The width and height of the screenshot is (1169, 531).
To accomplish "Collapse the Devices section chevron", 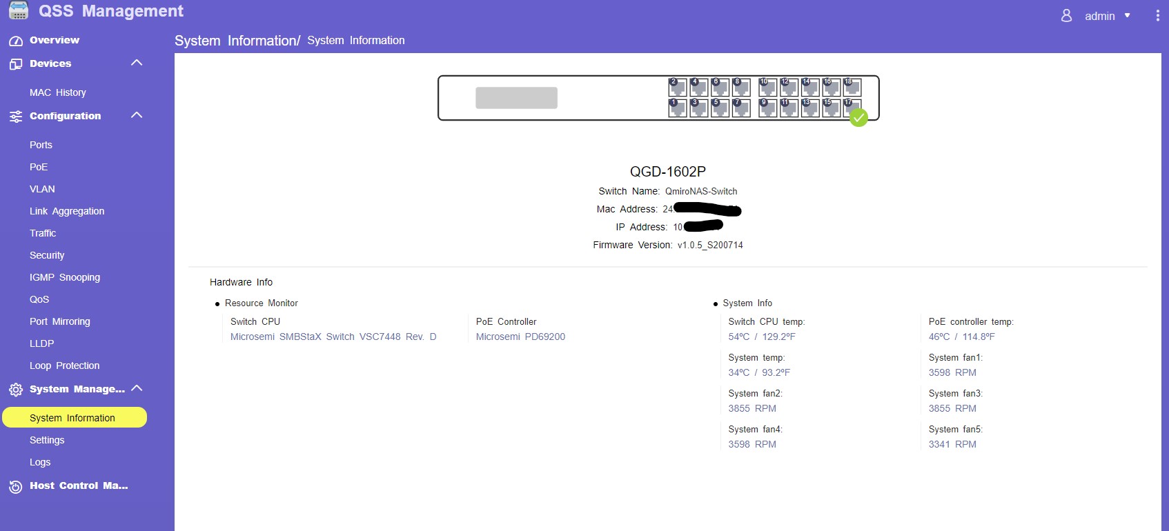I will pyautogui.click(x=137, y=63).
